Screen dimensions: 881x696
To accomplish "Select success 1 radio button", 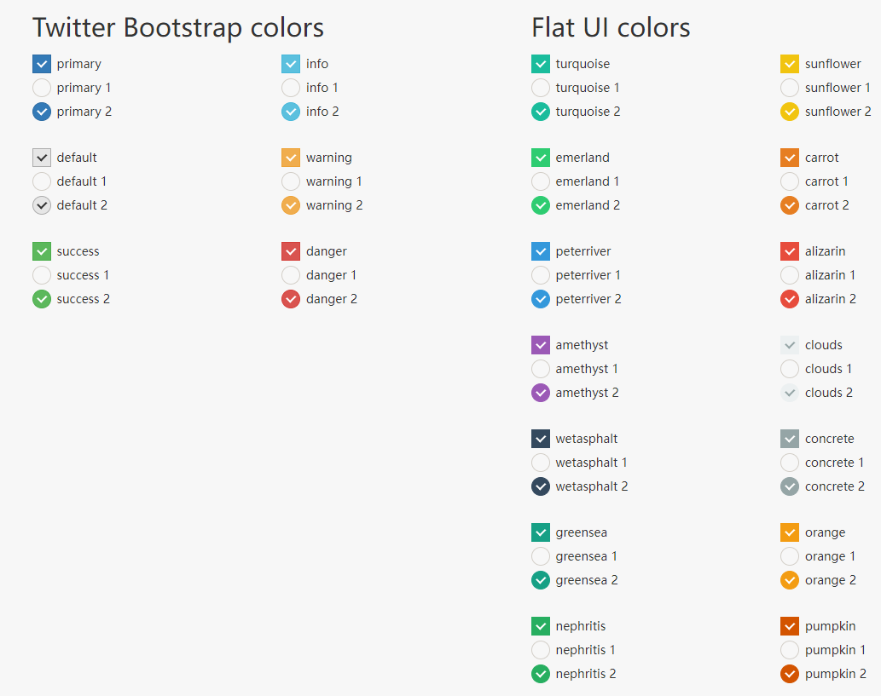I will coord(42,275).
